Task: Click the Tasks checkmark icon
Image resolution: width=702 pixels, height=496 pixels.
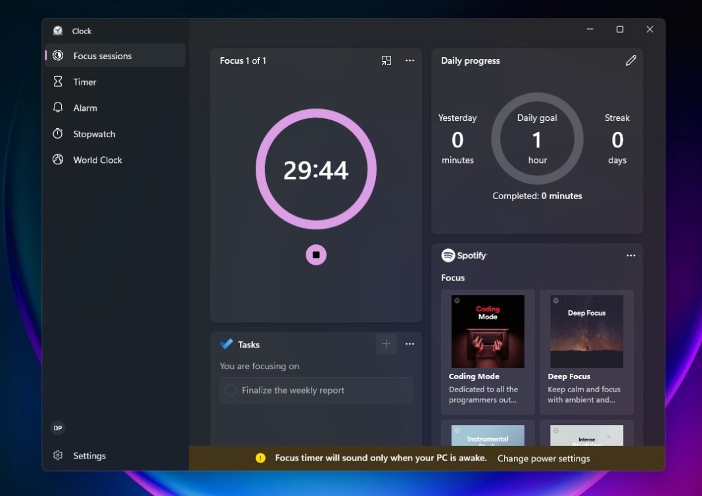Action: pos(225,344)
